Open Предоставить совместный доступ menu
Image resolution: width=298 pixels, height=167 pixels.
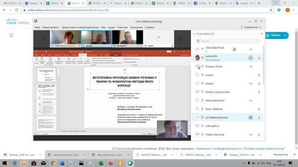click(x=80, y=27)
